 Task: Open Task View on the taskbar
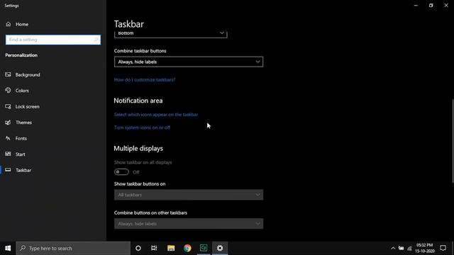coord(154,248)
